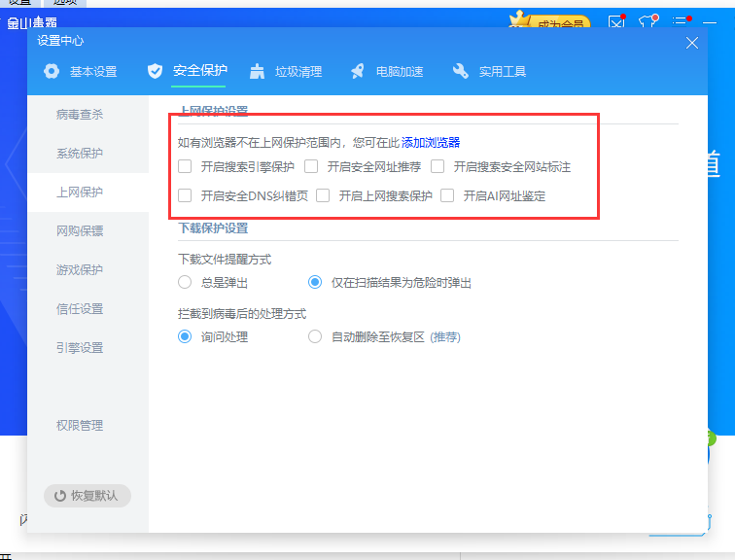Select the 上网保护 sidebar section
735x560 pixels.
(88, 192)
